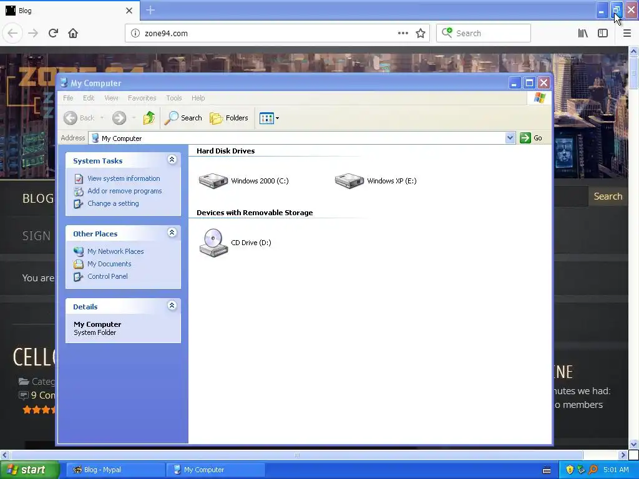This screenshot has width=639, height=479.
Task: Show site information for zone94.com
Action: [135, 34]
